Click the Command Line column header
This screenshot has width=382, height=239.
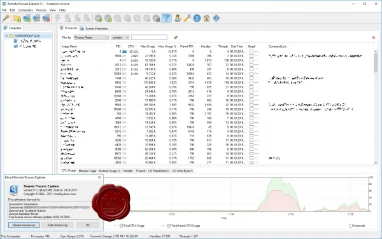tap(278, 46)
